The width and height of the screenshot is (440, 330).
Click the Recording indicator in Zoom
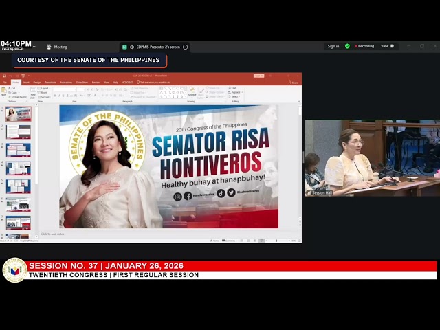click(364, 46)
